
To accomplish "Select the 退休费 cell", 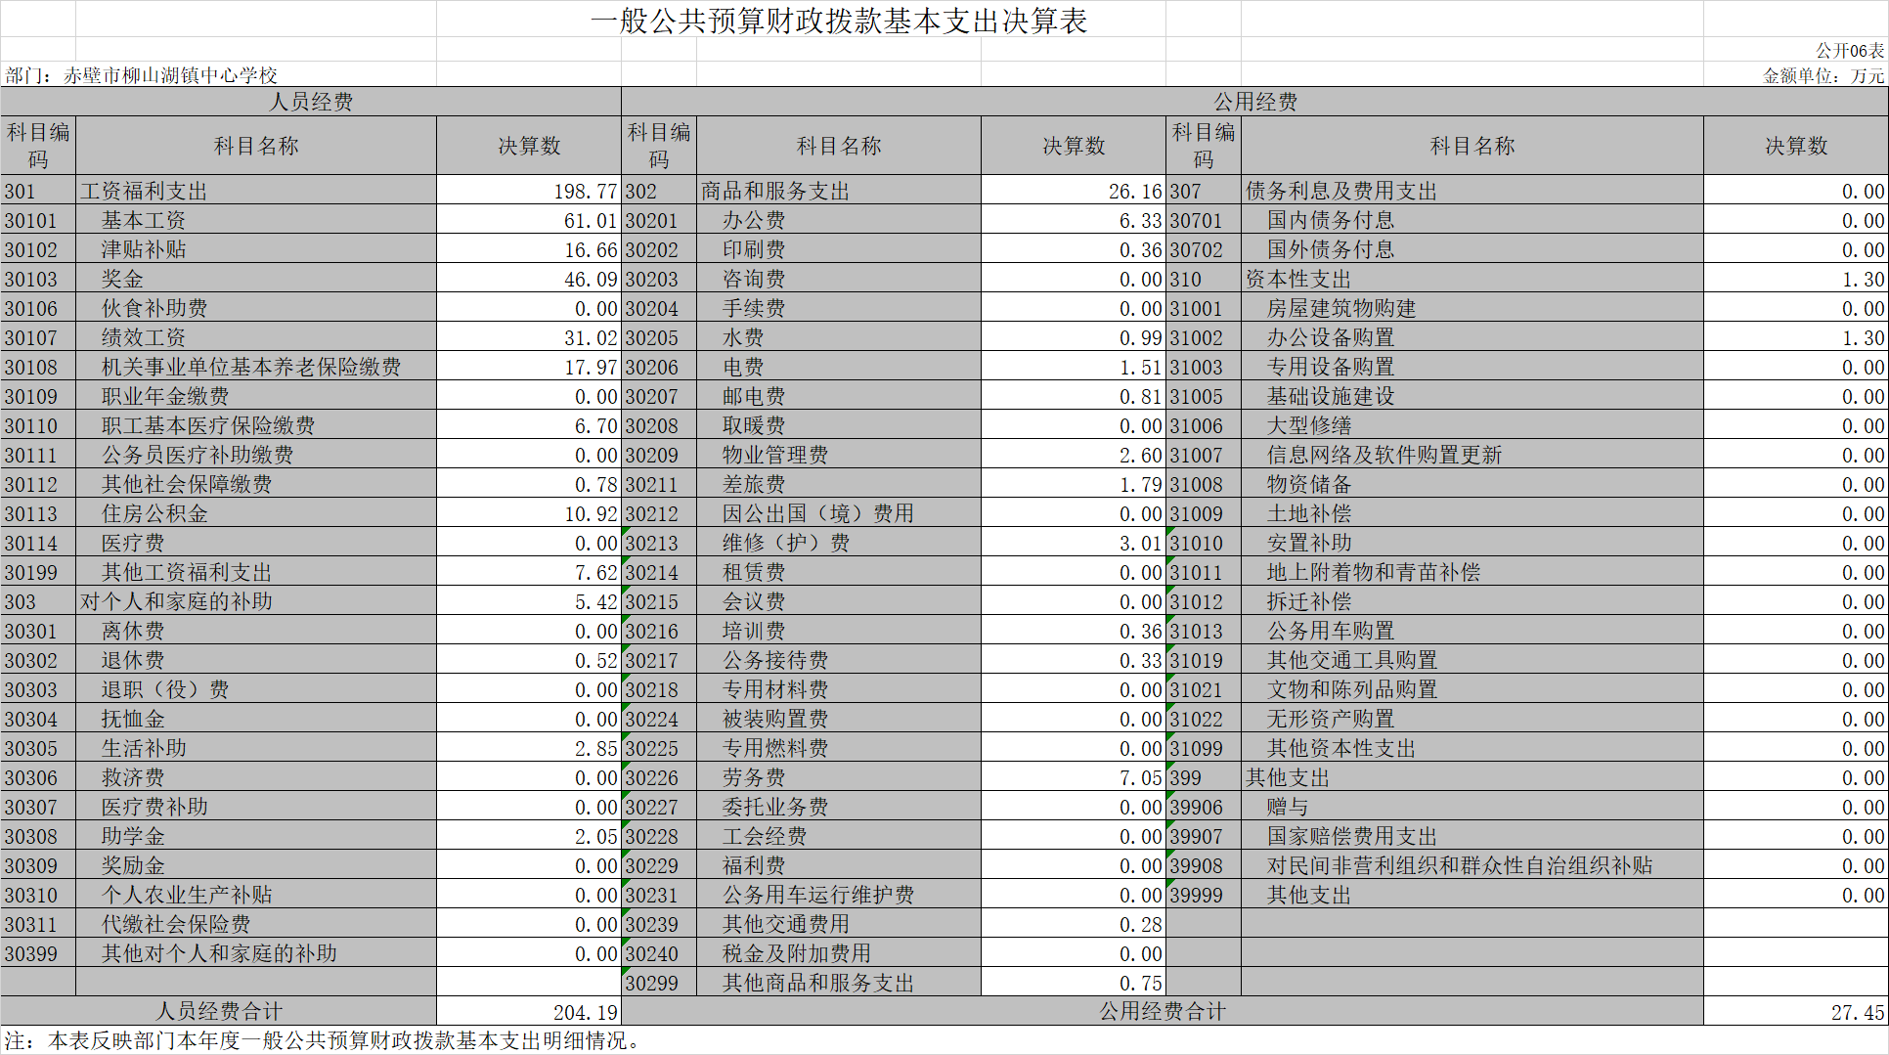I will tap(256, 660).
